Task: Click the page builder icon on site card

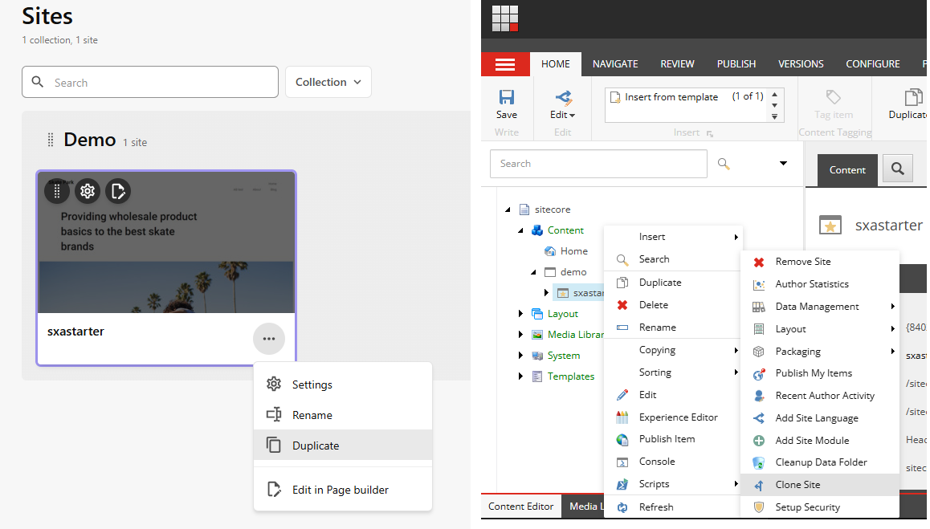Action: (118, 191)
